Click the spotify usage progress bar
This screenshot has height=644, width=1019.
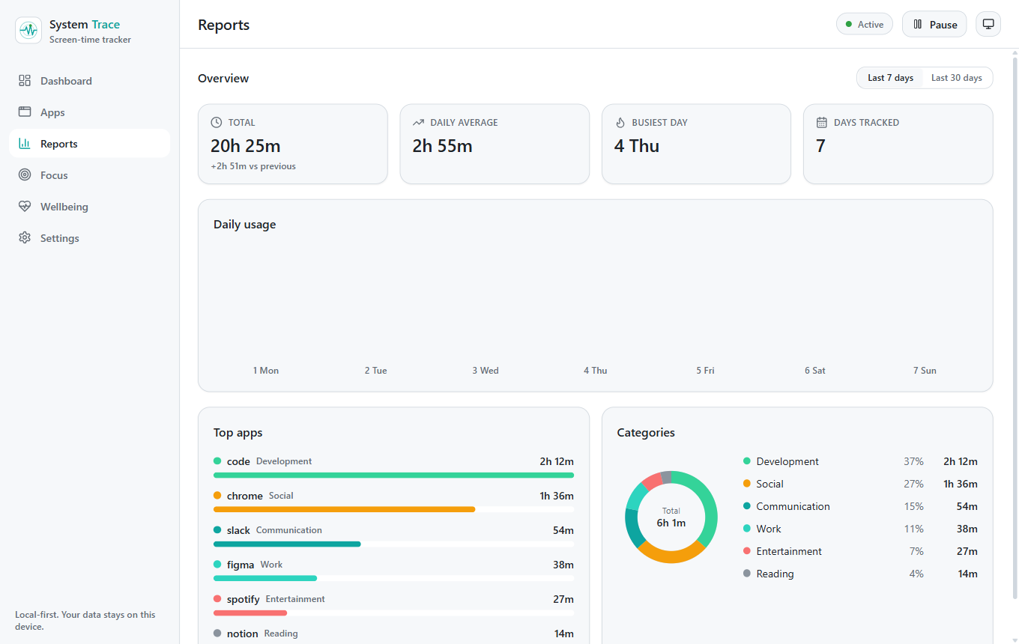393,613
